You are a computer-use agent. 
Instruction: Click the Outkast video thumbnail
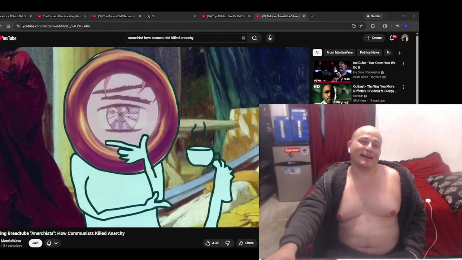tap(332, 94)
